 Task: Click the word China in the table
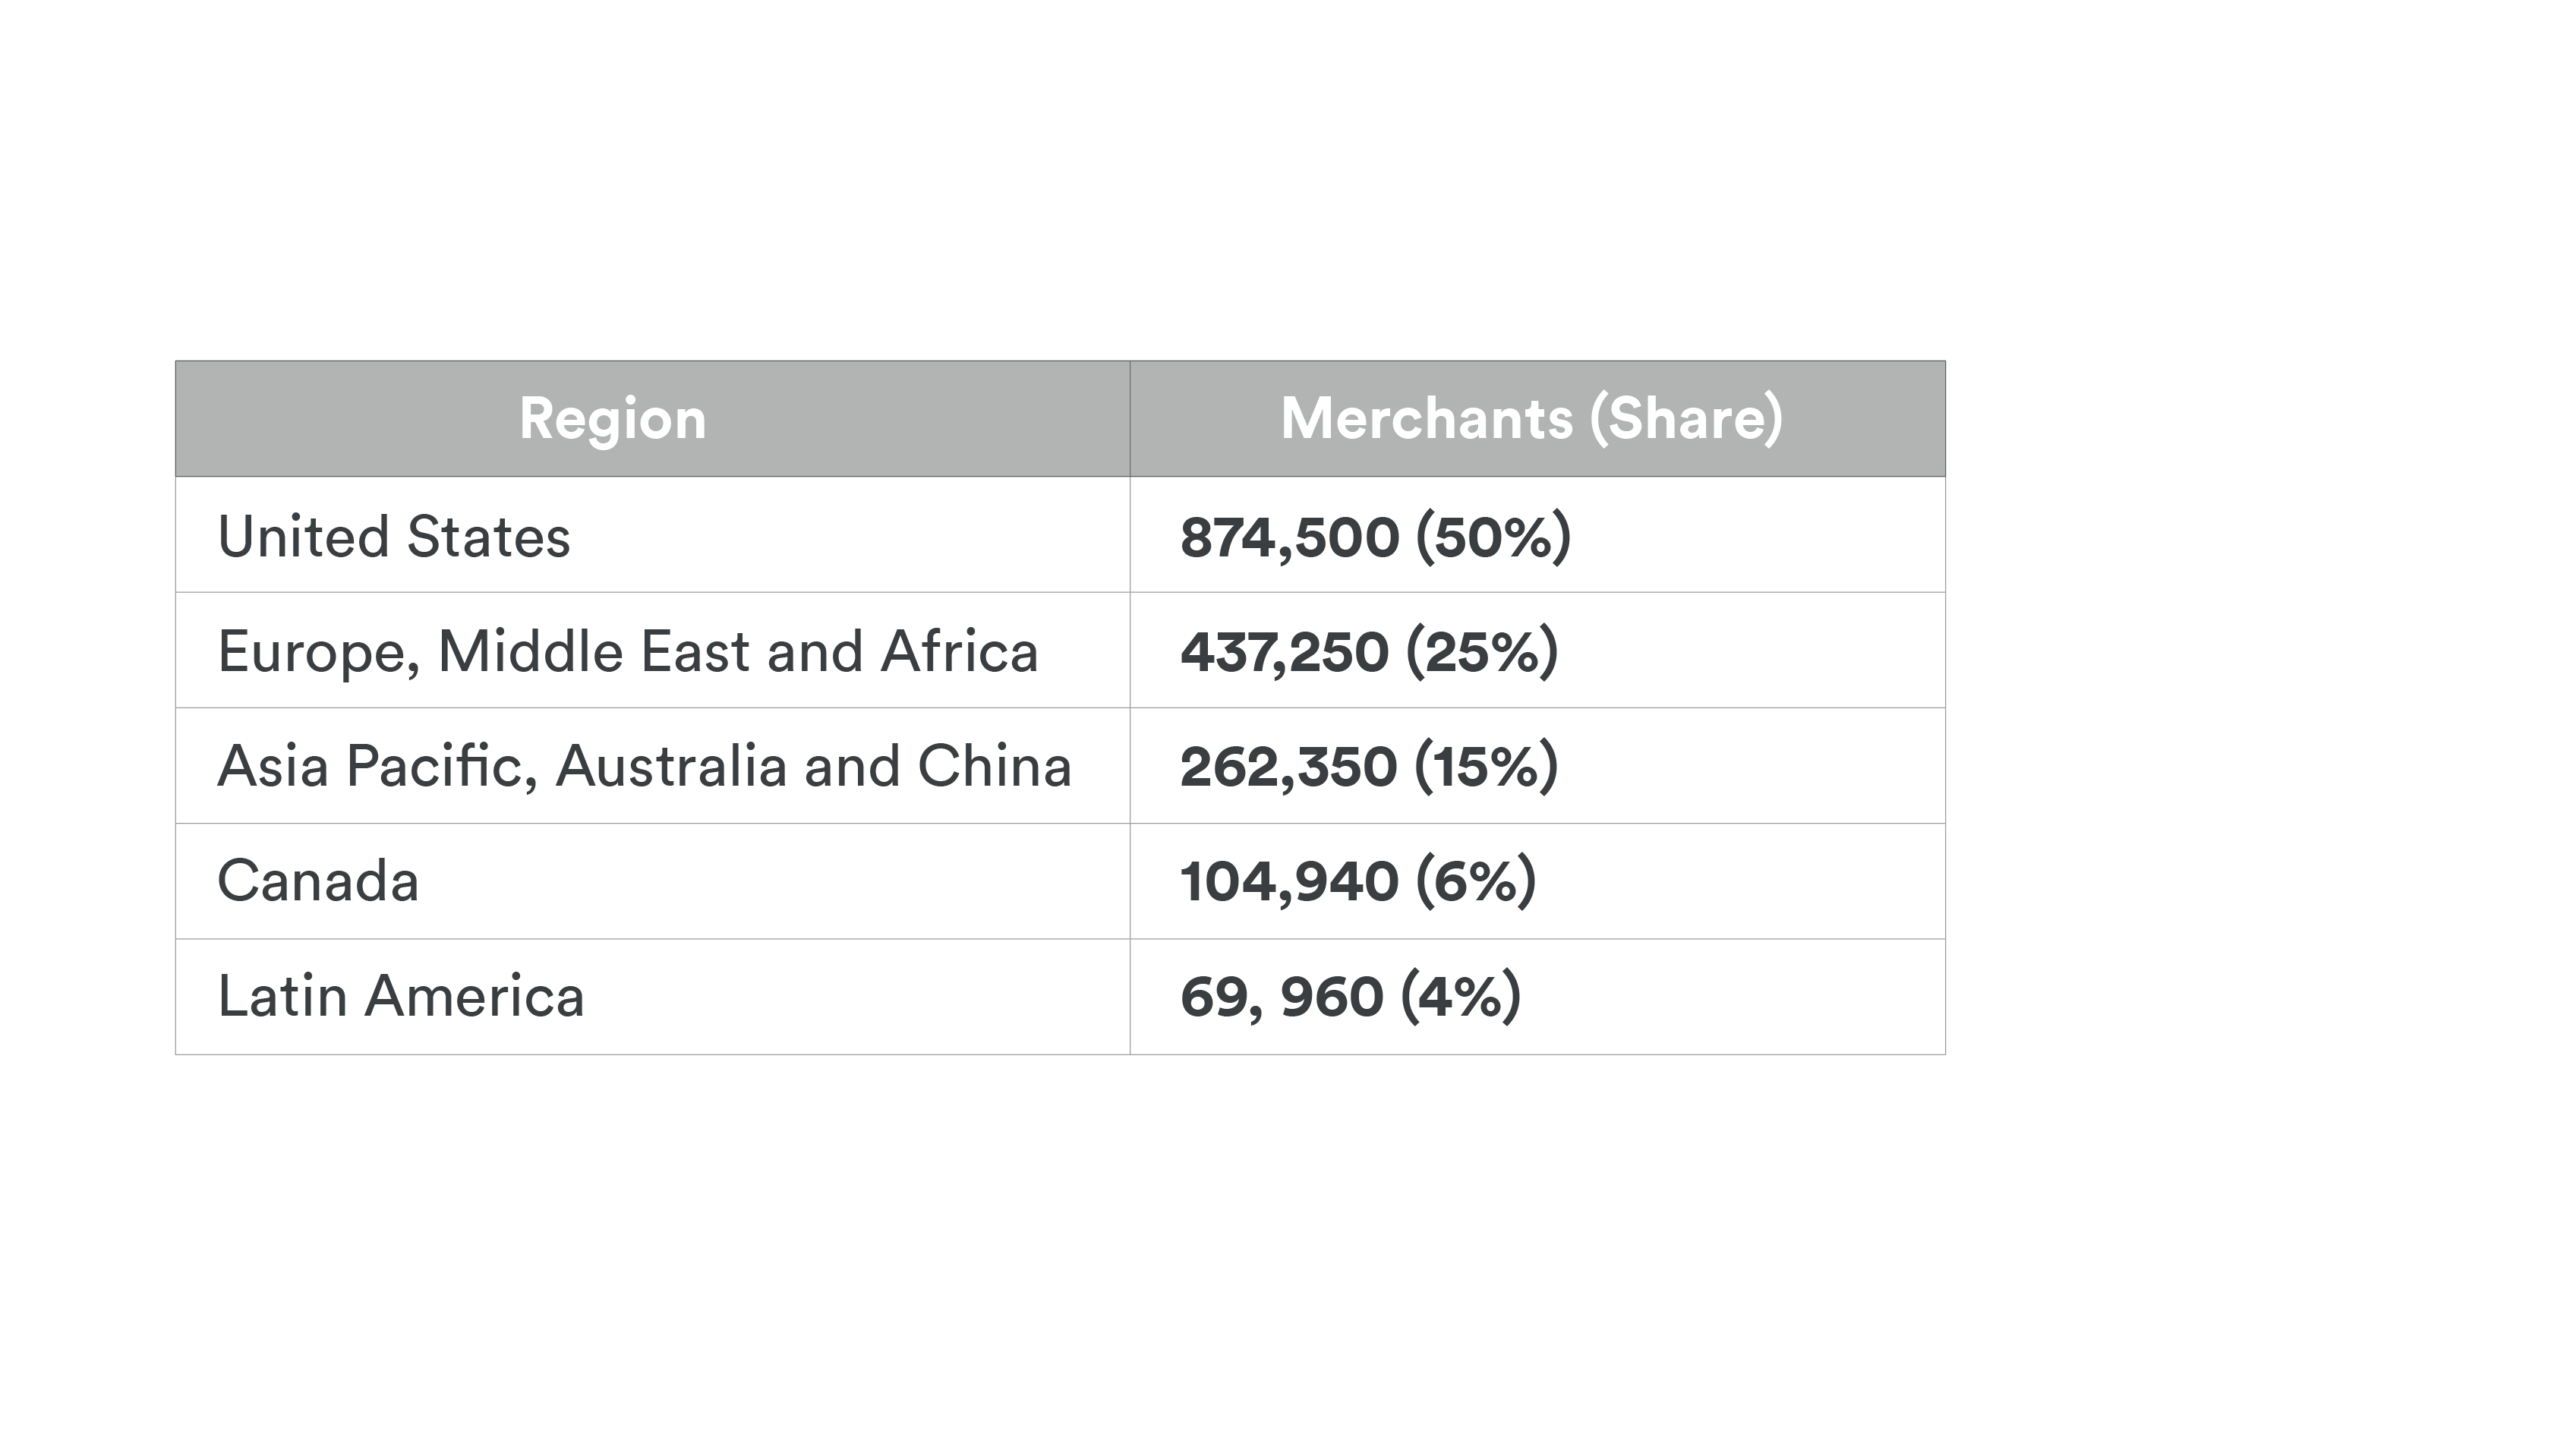pos(994,767)
